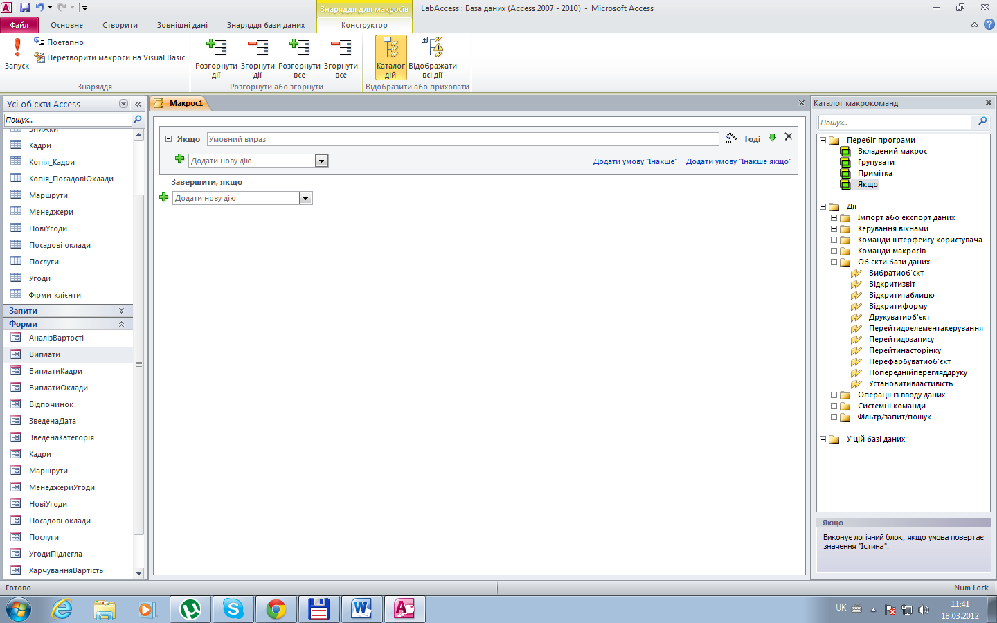Image resolution: width=997 pixels, height=623 pixels.
Task: Open the Файл tab
Action: pyautogui.click(x=19, y=25)
